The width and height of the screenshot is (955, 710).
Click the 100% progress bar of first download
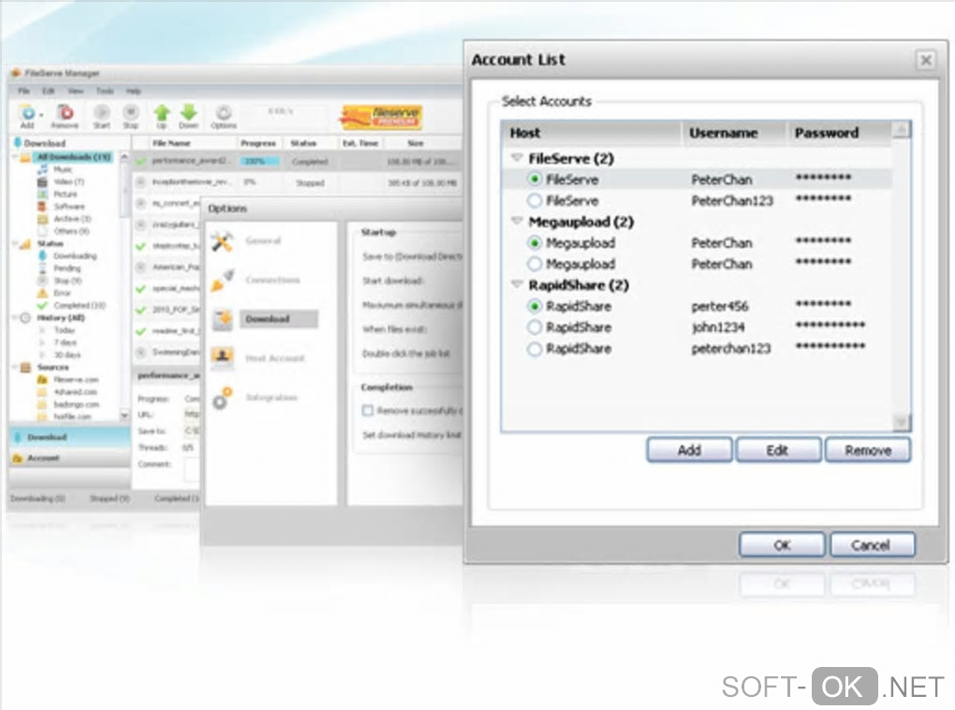tap(260, 161)
